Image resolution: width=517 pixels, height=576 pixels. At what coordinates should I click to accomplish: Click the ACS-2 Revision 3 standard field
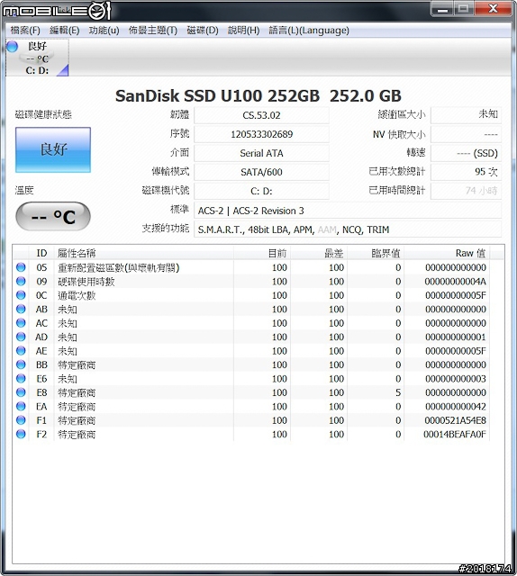click(348, 211)
